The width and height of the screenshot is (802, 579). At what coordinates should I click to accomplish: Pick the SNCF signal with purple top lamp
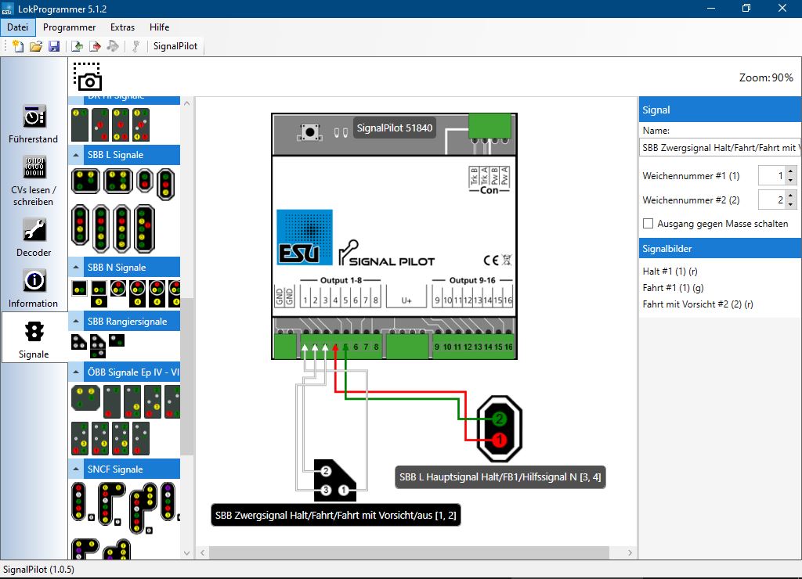tap(168, 502)
